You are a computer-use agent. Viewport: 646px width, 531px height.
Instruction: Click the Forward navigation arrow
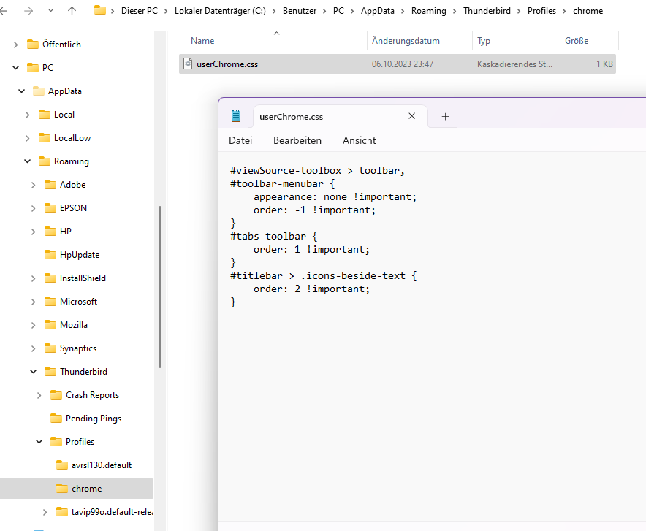27,11
